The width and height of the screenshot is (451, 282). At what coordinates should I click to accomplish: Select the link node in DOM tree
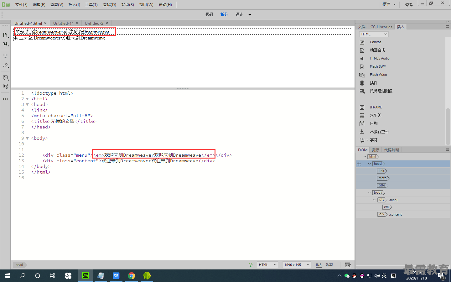382,171
